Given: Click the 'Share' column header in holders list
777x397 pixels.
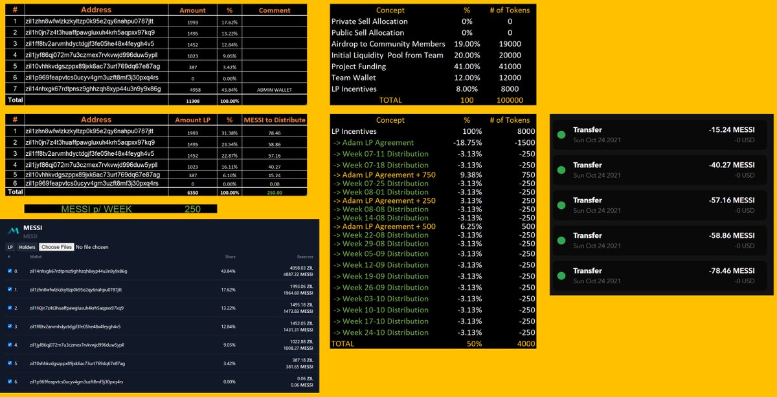Looking at the screenshot, I should pos(230,257).
